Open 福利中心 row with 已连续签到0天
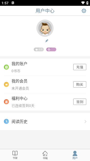This screenshot has width=90, height=161. (45, 102)
